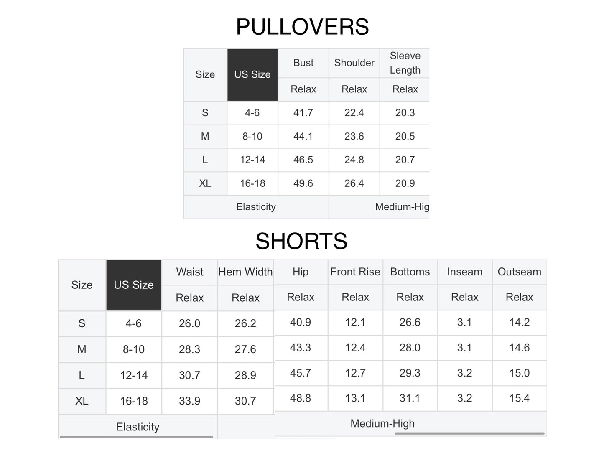Click the Elasticity label in pullovers table
Screen dimensions: 604x453
[x=256, y=207]
